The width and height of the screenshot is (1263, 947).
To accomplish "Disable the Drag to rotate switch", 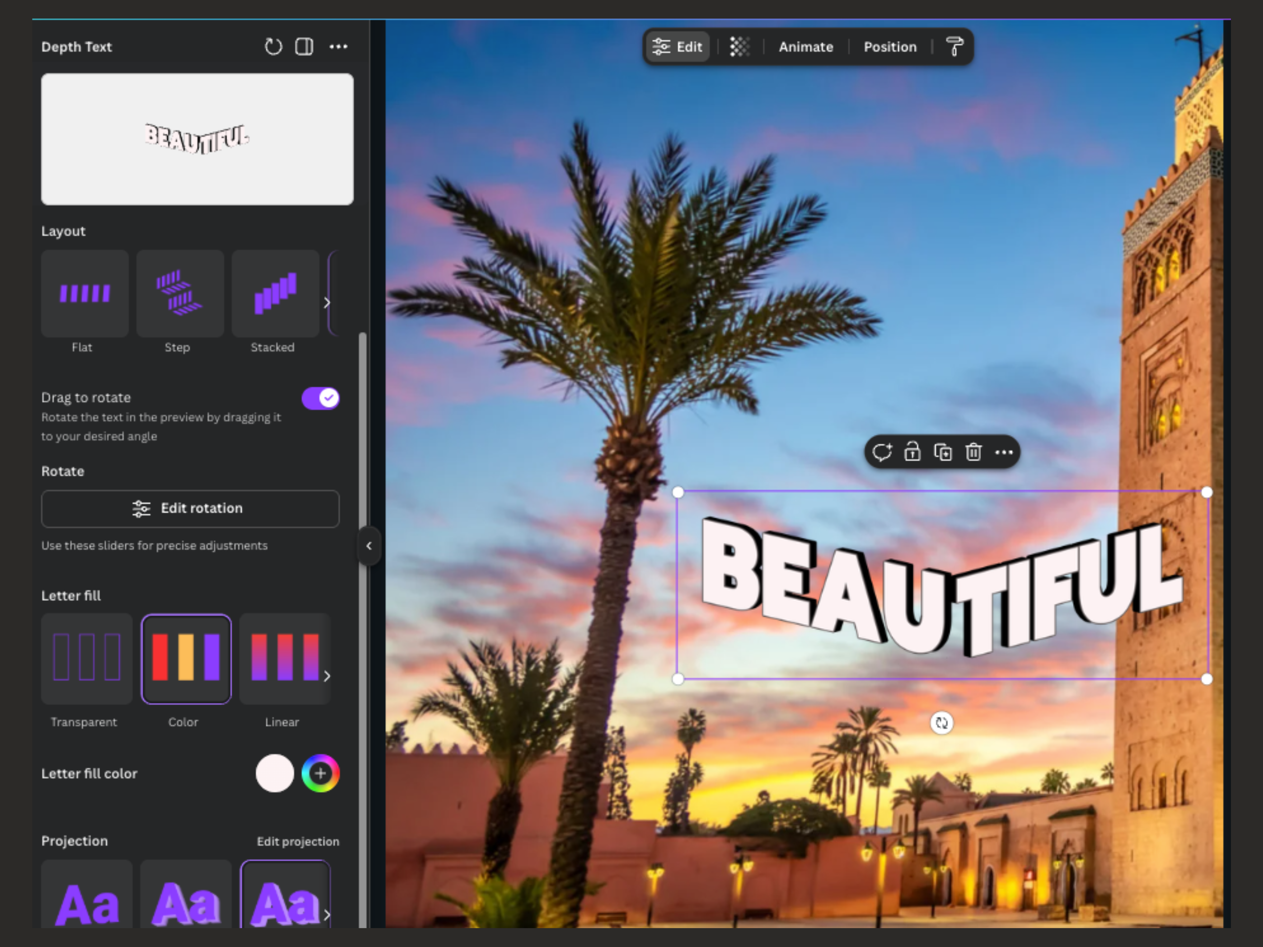I will 320,398.
